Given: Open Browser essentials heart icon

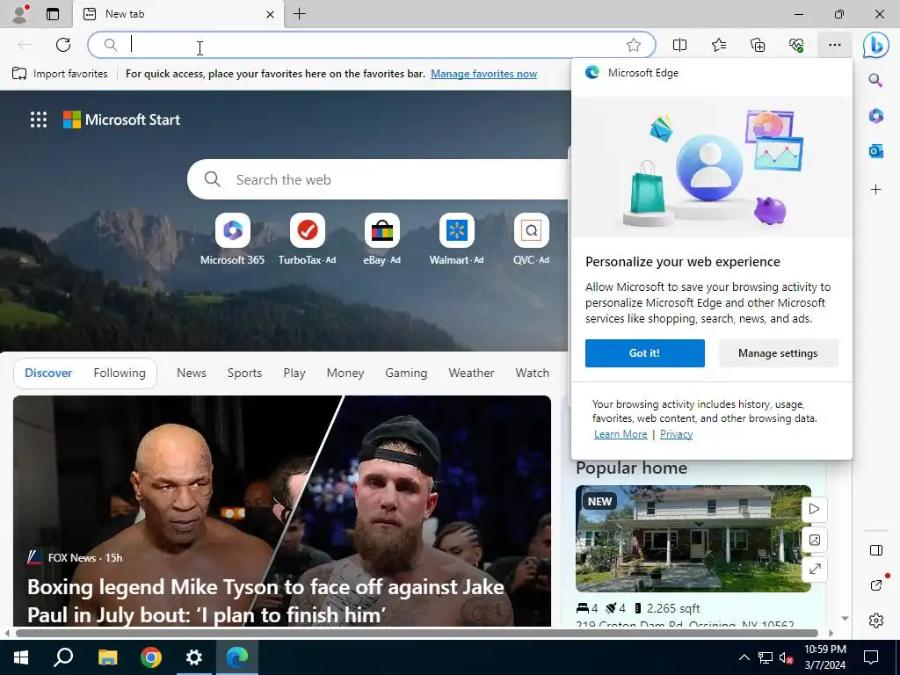Looking at the screenshot, I should click(x=796, y=45).
